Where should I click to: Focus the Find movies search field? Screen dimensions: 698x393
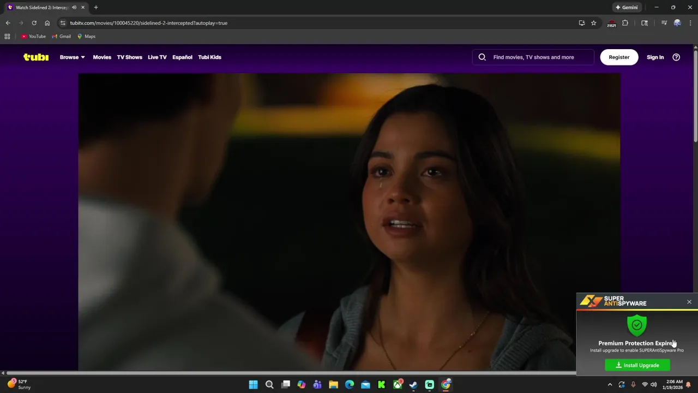coord(533,57)
